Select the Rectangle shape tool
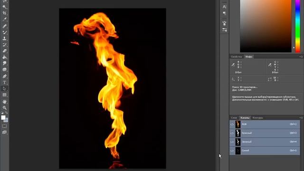 [4, 95]
